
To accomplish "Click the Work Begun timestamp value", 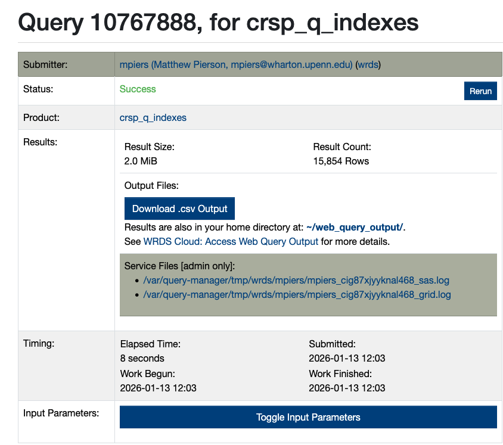I will point(158,388).
